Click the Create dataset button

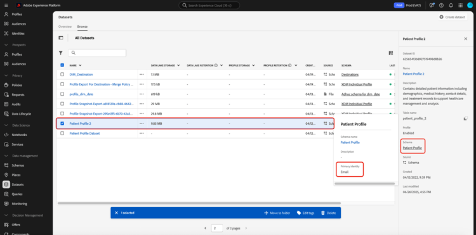(x=452, y=17)
